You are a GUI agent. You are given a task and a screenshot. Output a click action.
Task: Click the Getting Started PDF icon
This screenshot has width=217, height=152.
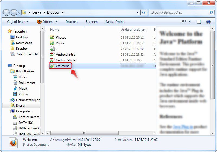(x=52, y=60)
